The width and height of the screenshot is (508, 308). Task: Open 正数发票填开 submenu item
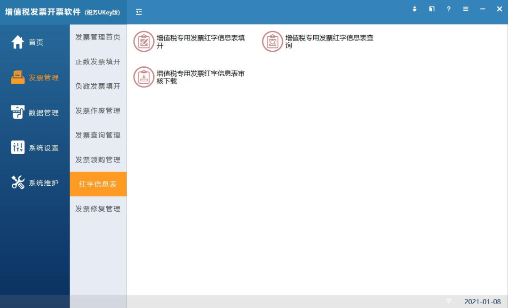click(98, 62)
